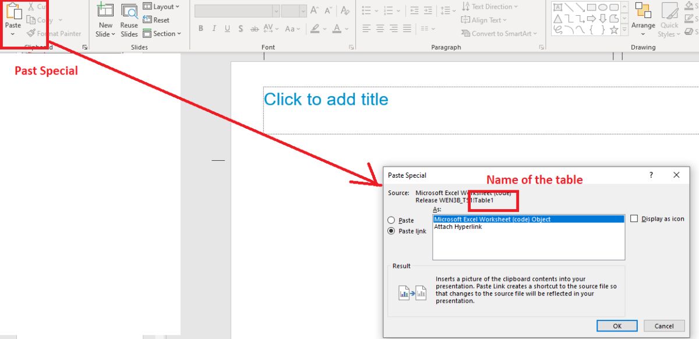
Task: Open the font size combo box
Action: (x=294, y=11)
